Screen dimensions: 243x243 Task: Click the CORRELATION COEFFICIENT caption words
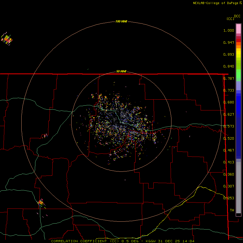tap(79, 241)
